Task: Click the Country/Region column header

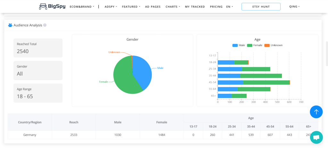Action: (30, 122)
